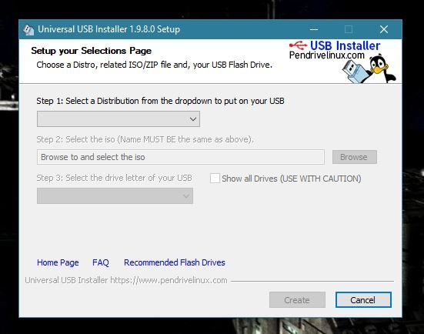Open Recommended Flash Drives link
Image resolution: width=424 pixels, height=334 pixels.
coord(175,262)
